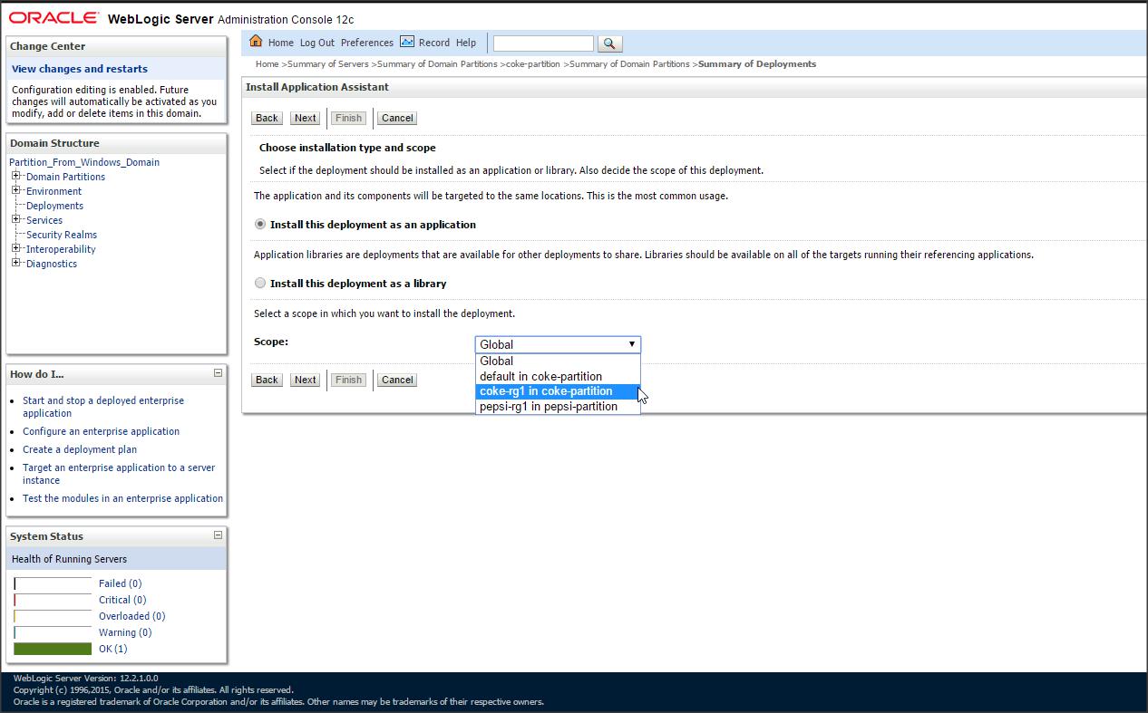Click Summary of Servers breadcrumb
The height and width of the screenshot is (713, 1148).
328,64
